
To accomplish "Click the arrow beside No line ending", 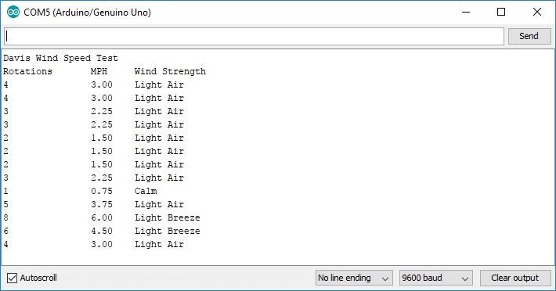I will click(x=385, y=279).
